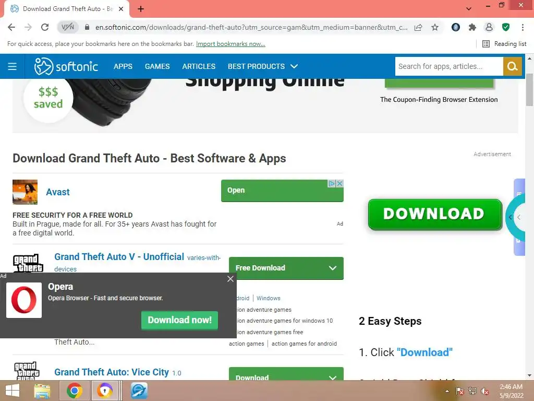534x401 pixels.
Task: Click the share page icon
Action: 418,27
